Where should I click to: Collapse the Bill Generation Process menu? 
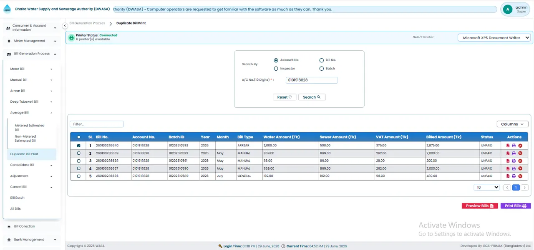(x=32, y=54)
